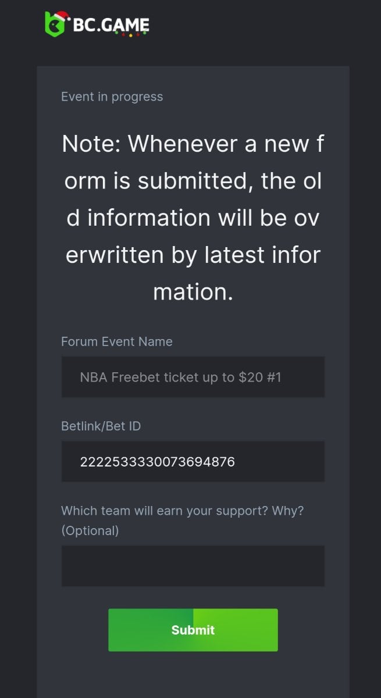Focus the optional team support text box
The width and height of the screenshot is (381, 698).
pos(193,566)
